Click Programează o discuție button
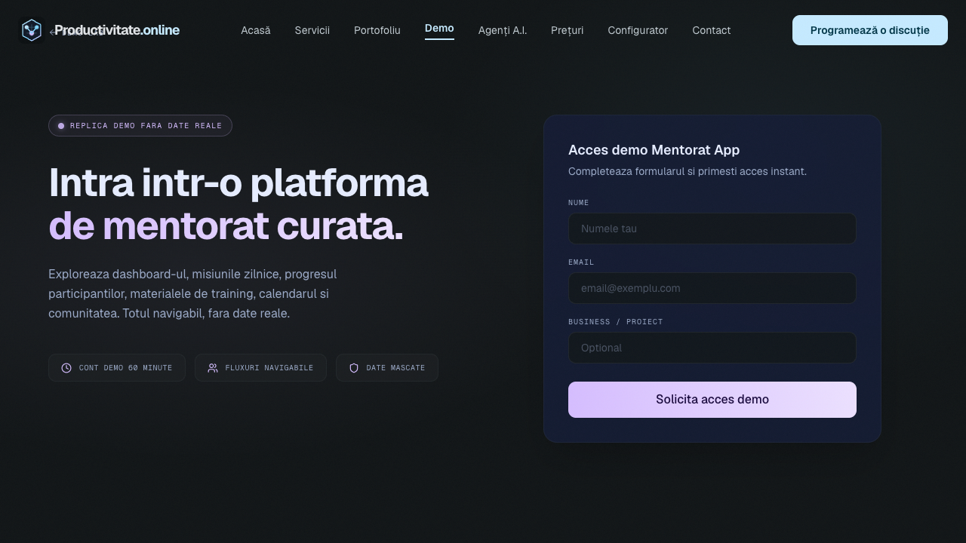This screenshot has width=966, height=543. 870,30
